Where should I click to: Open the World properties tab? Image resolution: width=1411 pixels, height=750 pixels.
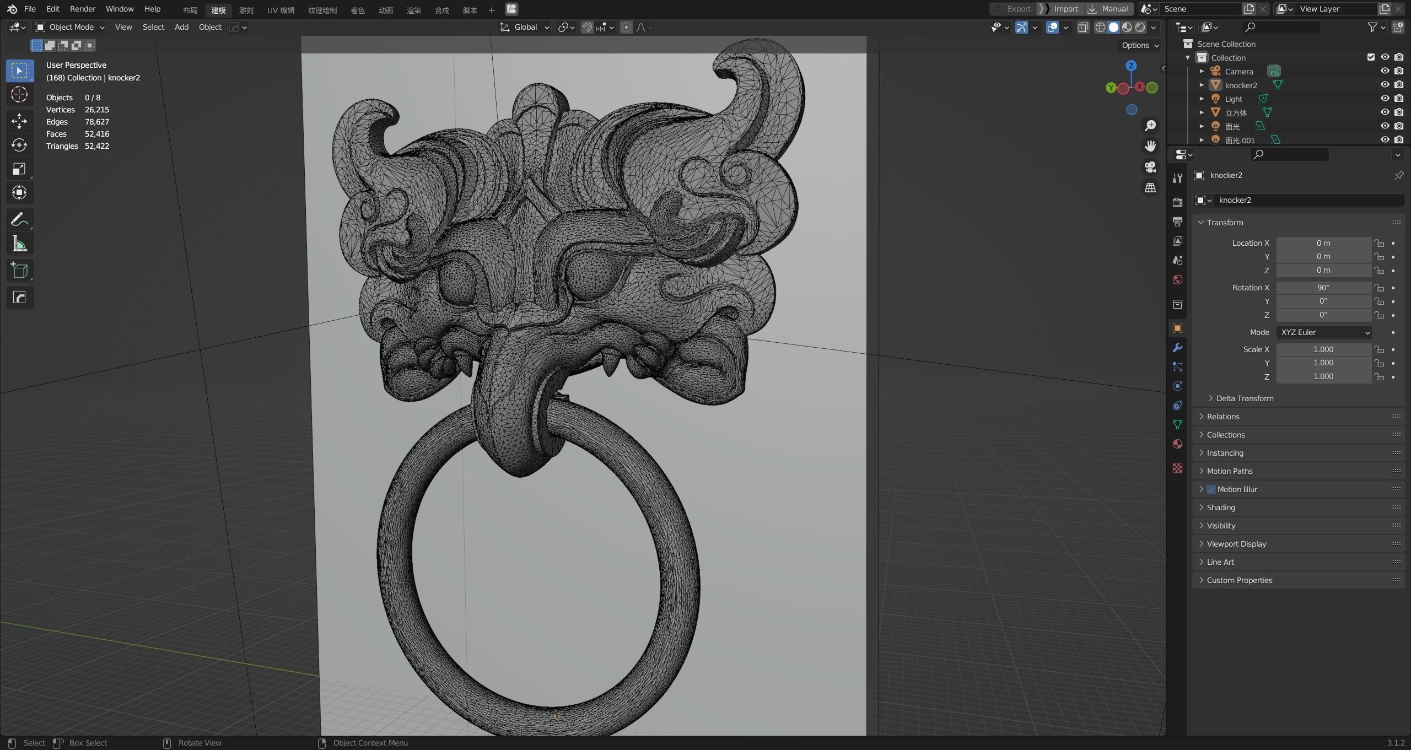pos(1177,279)
